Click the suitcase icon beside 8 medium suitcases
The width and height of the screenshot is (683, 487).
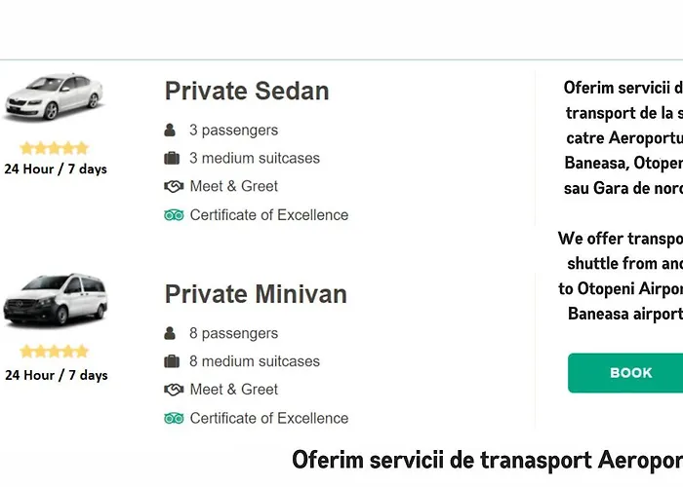click(x=172, y=361)
